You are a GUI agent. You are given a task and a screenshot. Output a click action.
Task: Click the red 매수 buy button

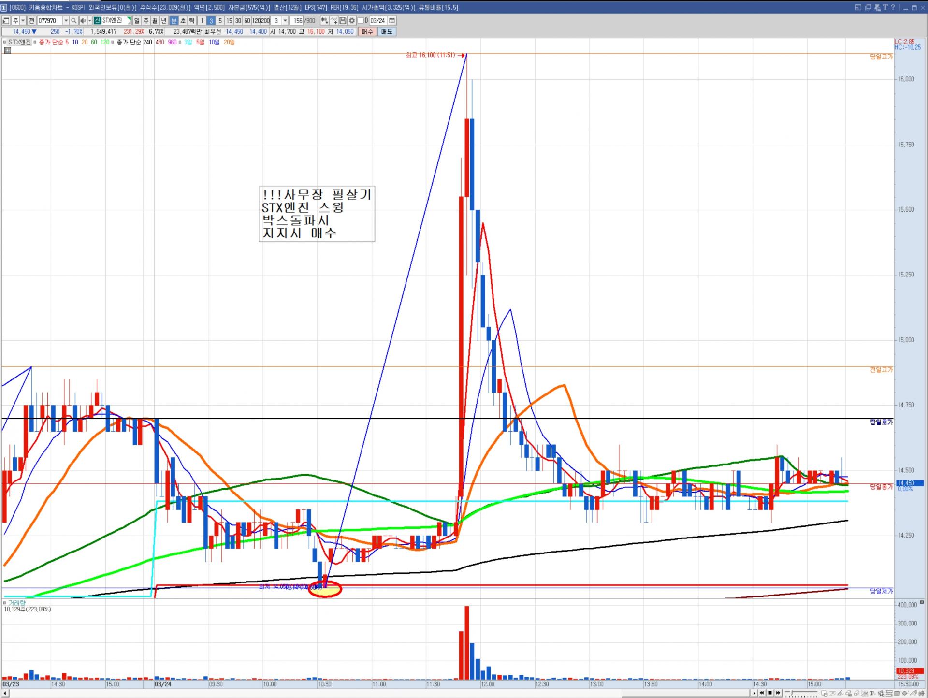pyautogui.click(x=367, y=31)
